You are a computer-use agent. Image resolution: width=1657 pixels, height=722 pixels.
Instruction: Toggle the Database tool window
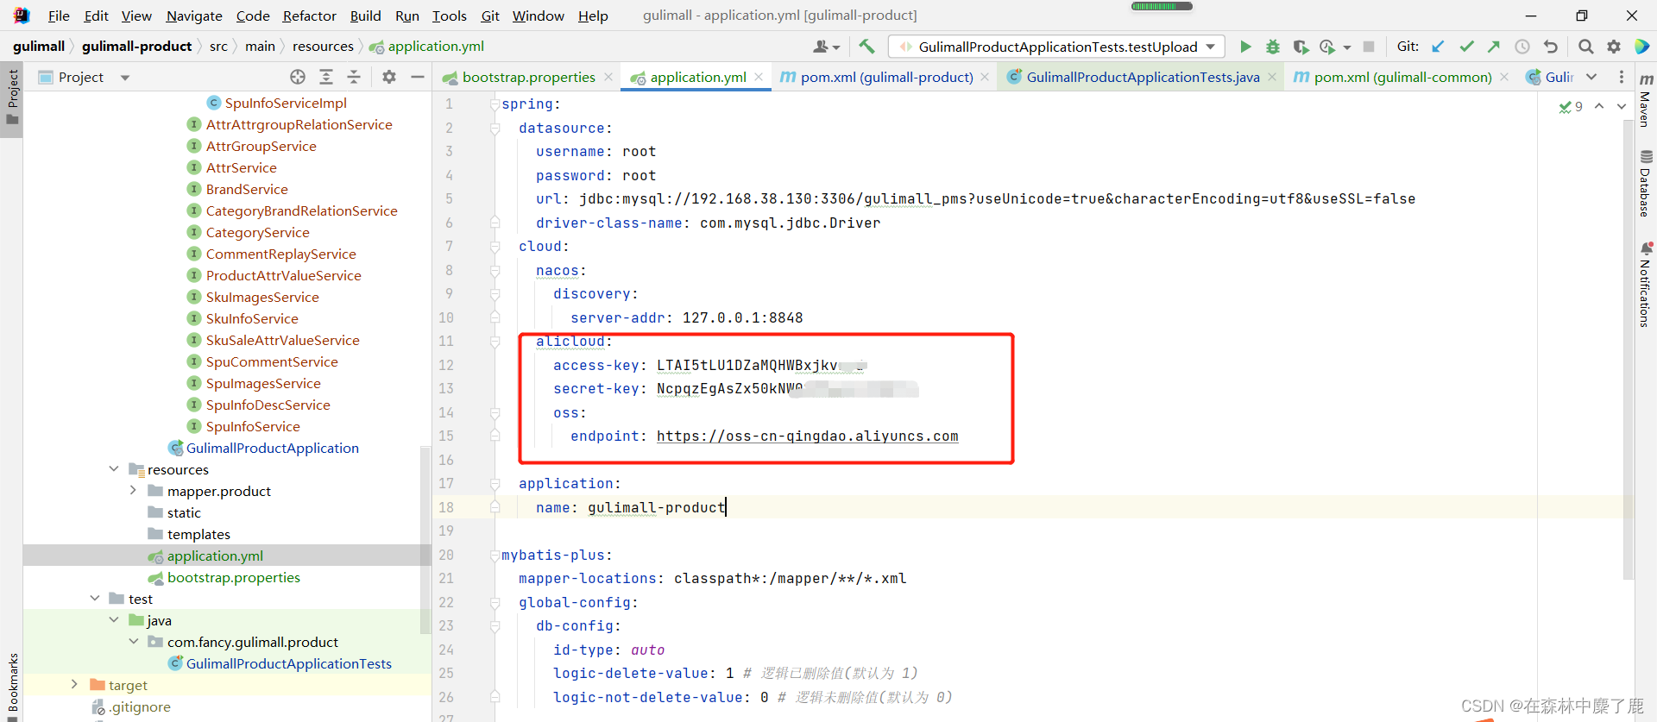[1646, 183]
